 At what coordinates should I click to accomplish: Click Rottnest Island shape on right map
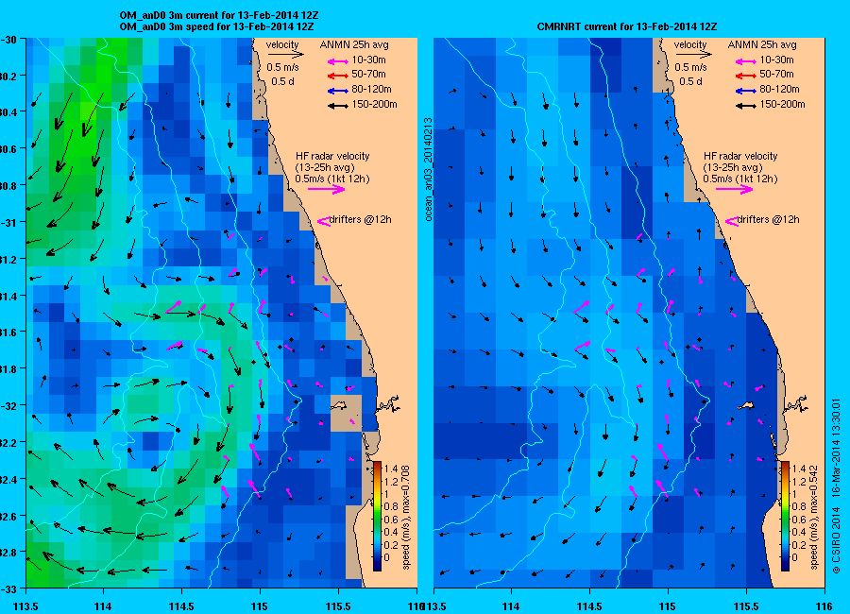(x=746, y=405)
